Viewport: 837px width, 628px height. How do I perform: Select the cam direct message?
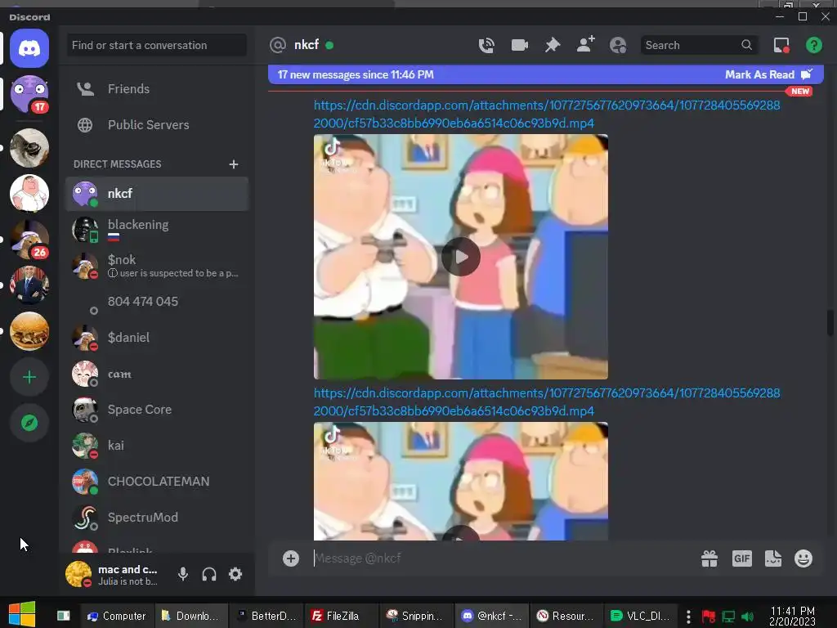pyautogui.click(x=157, y=374)
